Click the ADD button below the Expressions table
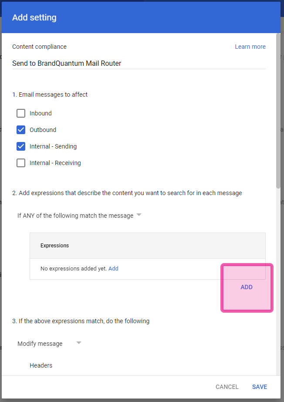Viewport: 284px width, 402px height. coord(247,287)
